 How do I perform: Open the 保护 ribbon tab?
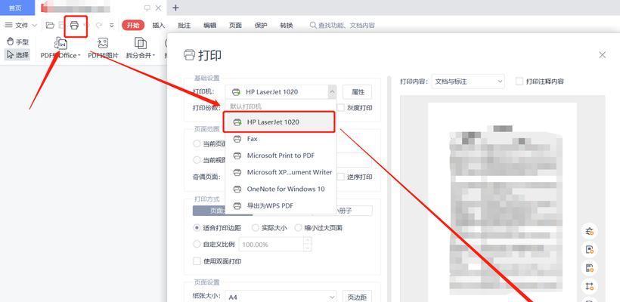(261, 26)
